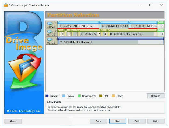Click the R-Drive Image title bar app icon
The image size is (169, 128).
pyautogui.click(x=6, y=5)
